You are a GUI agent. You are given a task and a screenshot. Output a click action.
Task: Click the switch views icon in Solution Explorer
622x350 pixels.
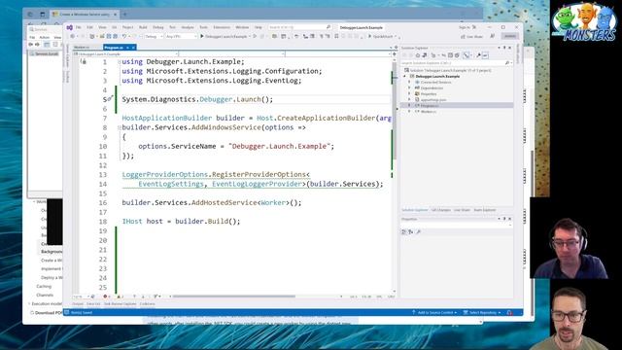[x=425, y=55]
